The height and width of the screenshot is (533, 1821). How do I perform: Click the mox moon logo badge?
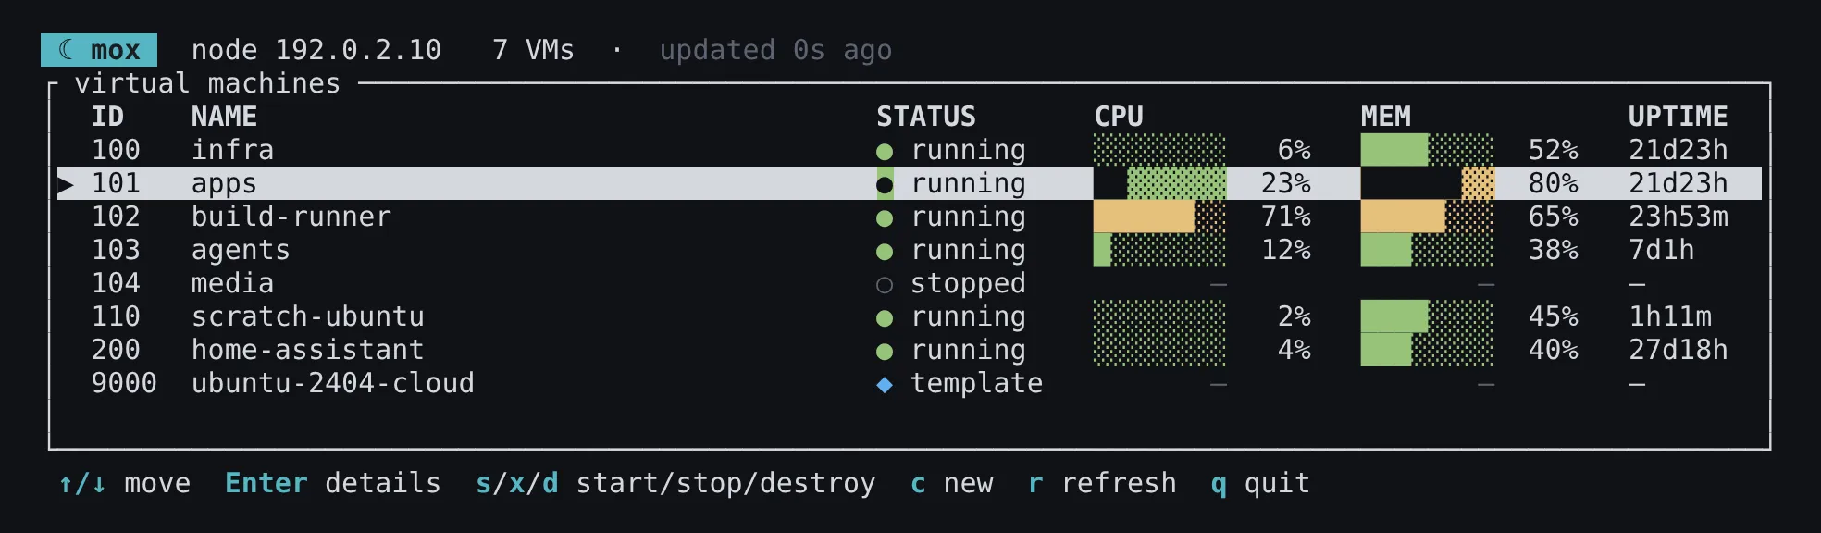click(x=99, y=50)
